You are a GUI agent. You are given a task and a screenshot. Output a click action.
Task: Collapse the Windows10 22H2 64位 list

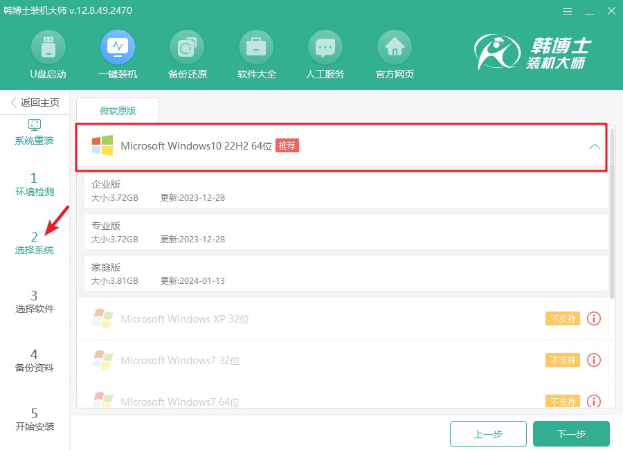593,146
